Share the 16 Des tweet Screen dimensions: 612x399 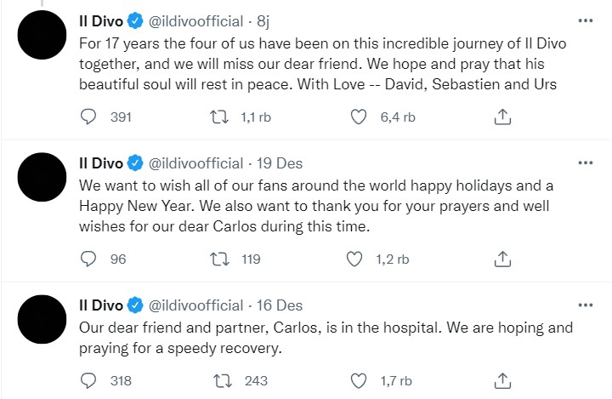click(x=501, y=380)
